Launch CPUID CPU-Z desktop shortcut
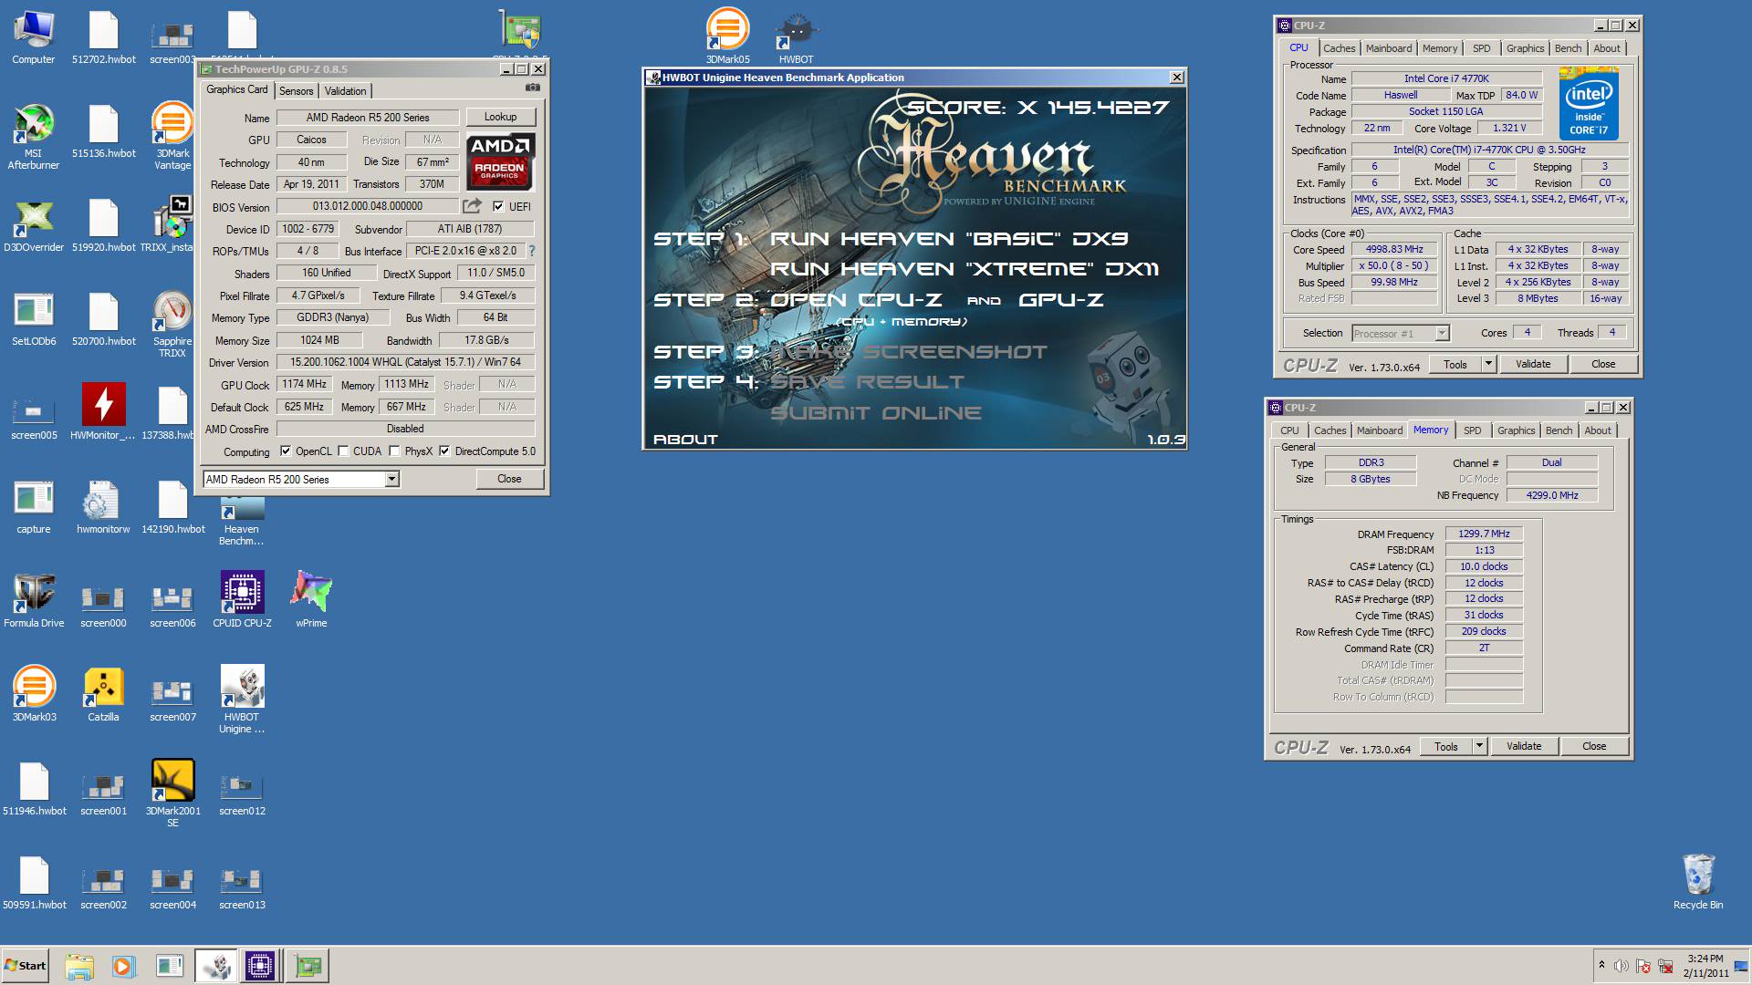The height and width of the screenshot is (985, 1752). [242, 600]
